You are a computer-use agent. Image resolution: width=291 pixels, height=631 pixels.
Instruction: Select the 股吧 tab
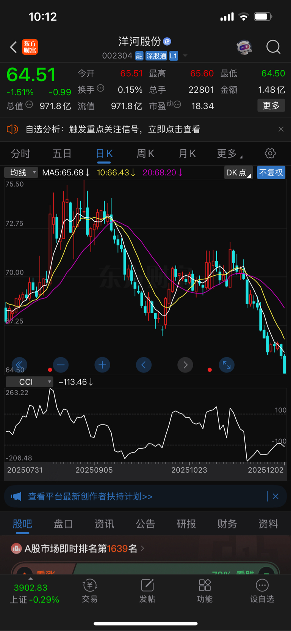pos(22,524)
